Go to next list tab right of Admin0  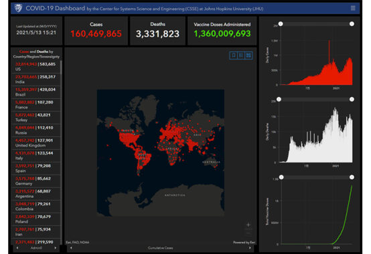click(56, 248)
